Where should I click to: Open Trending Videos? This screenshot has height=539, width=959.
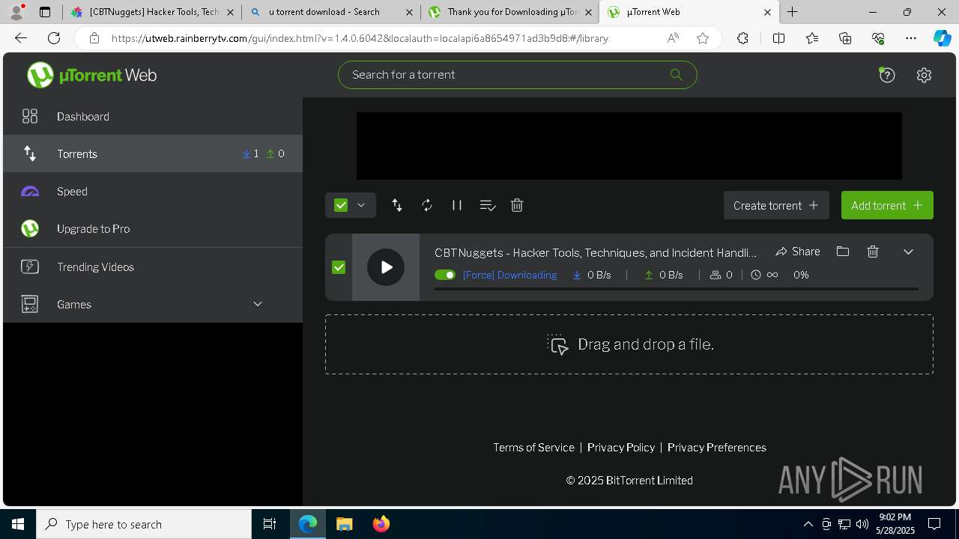153,267
